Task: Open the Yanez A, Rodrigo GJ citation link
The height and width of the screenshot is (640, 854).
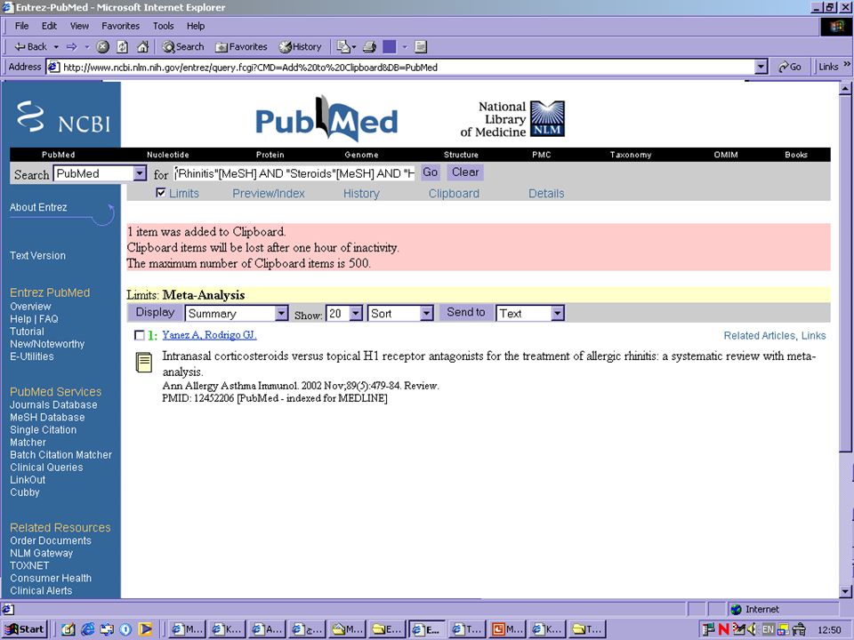Action: (x=209, y=335)
